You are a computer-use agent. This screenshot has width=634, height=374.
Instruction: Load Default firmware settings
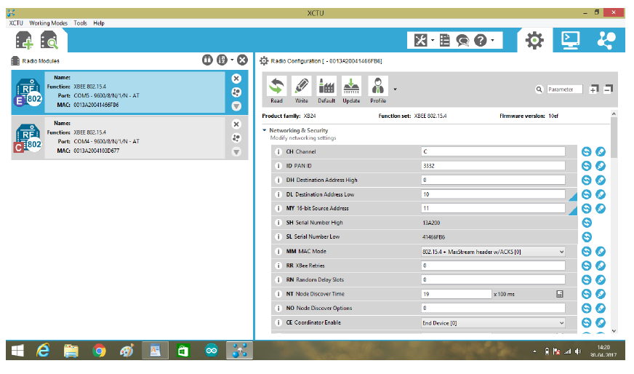click(x=326, y=89)
